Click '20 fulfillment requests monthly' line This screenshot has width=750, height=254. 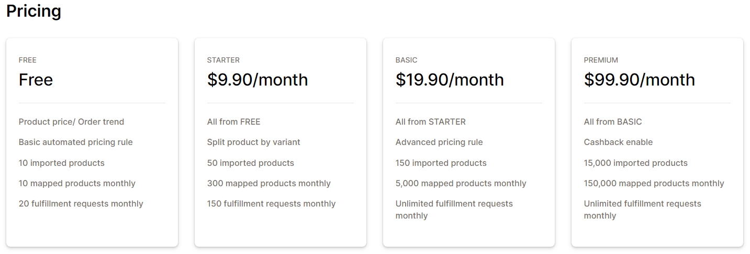tap(81, 203)
